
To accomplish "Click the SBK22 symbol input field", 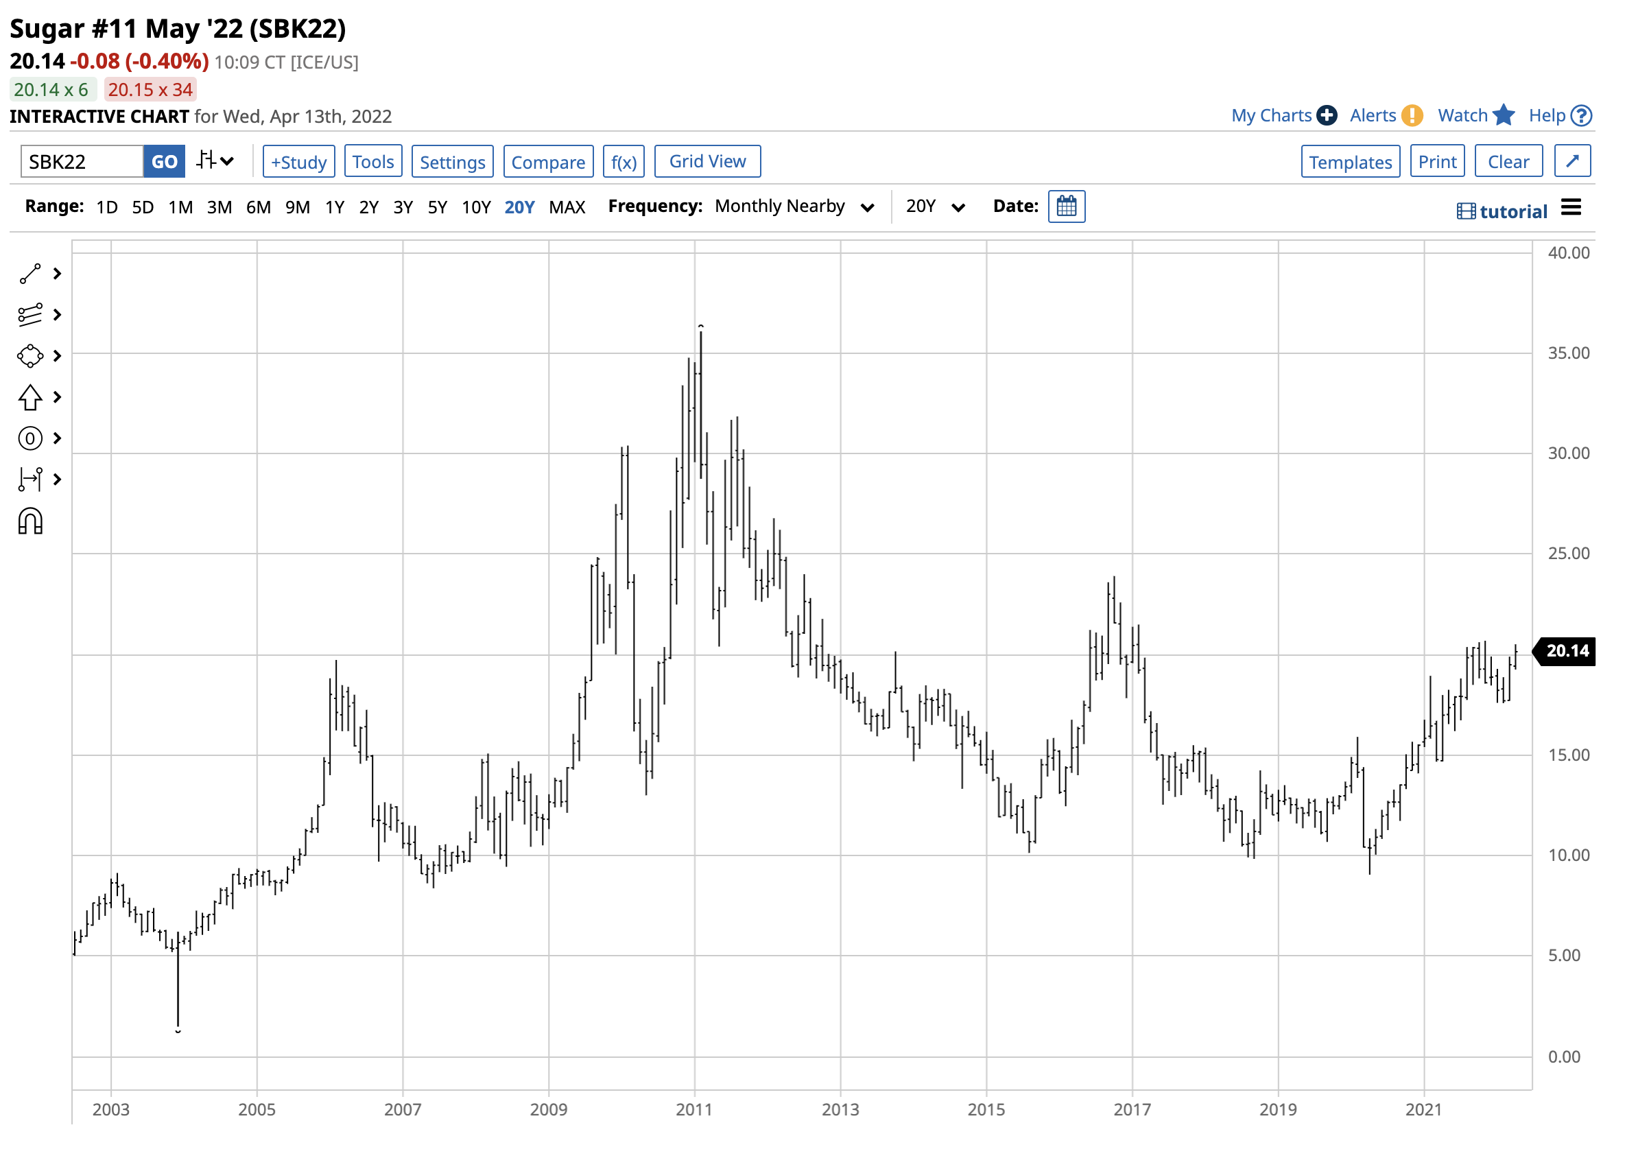I will point(82,162).
